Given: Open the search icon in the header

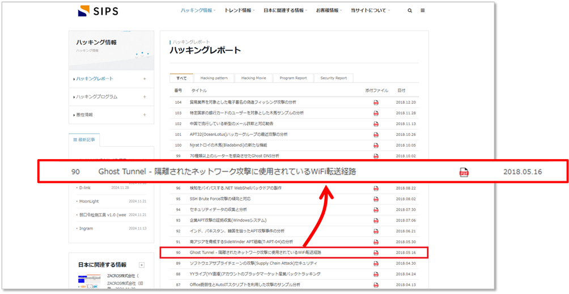Looking at the screenshot, I should click(410, 11).
